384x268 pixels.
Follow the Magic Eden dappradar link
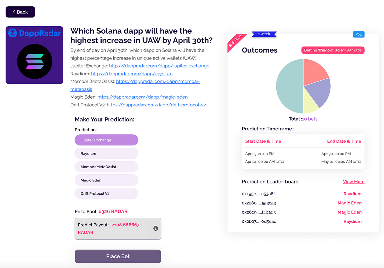coord(142,97)
